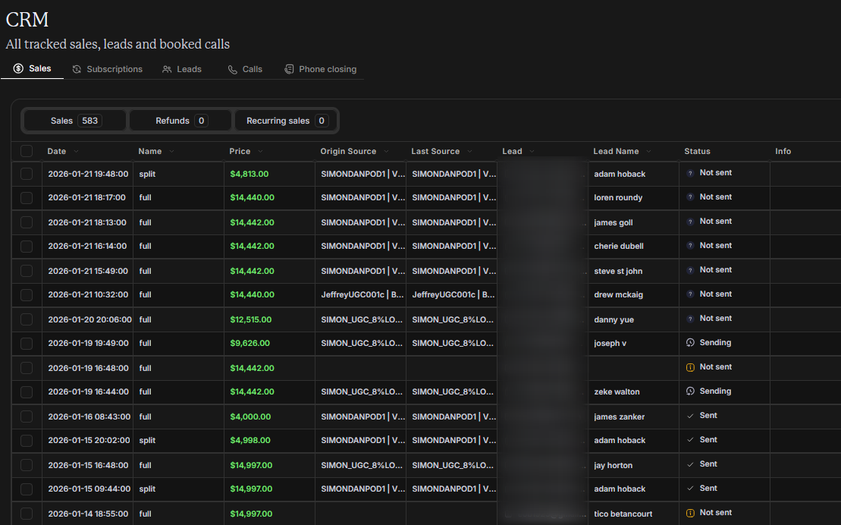This screenshot has width=841, height=525.
Task: Click the Sales tab dollar icon
Action: (x=18, y=69)
